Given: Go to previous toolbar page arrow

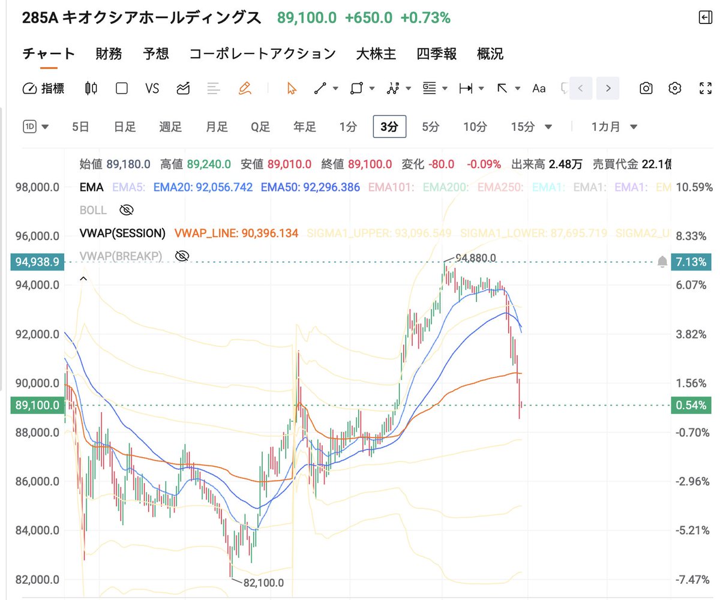Looking at the screenshot, I should [580, 89].
